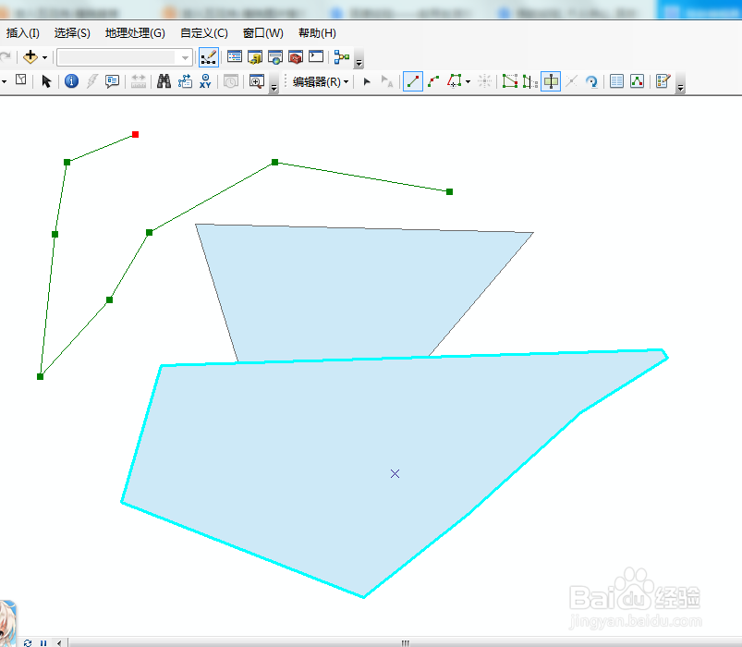
Task: Open the 自定义(C) menu
Action: 204,33
